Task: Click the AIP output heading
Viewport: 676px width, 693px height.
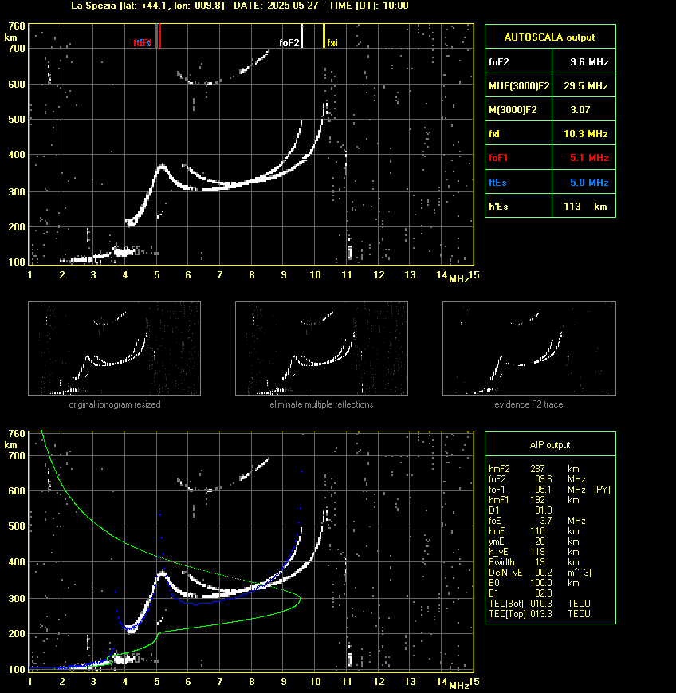Action: (x=549, y=445)
